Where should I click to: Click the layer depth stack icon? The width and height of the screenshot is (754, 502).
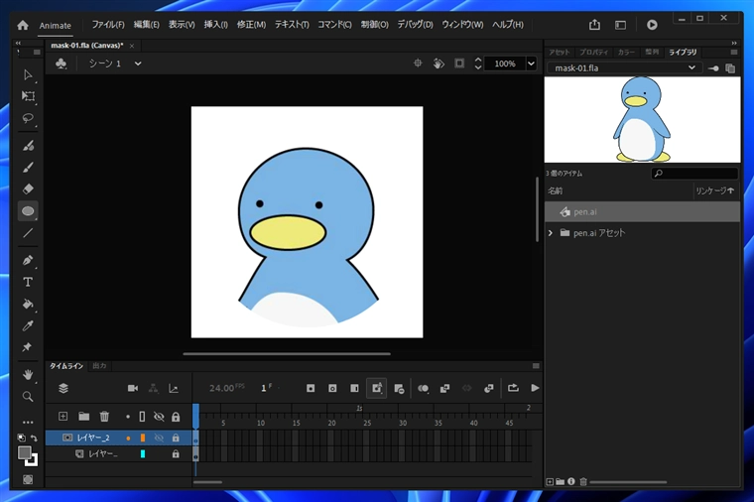coord(63,388)
